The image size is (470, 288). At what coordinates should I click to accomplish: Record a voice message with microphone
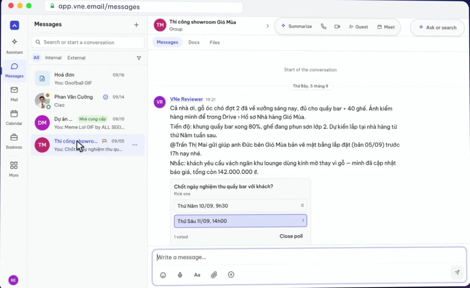pos(180,275)
